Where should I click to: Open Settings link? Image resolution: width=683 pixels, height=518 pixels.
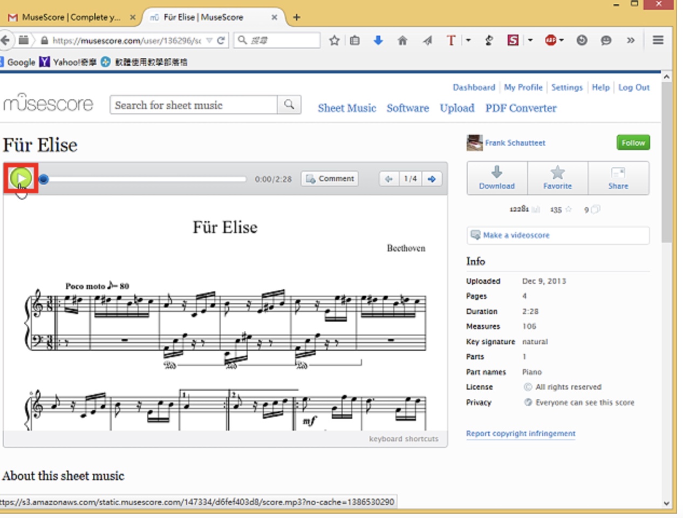567,87
